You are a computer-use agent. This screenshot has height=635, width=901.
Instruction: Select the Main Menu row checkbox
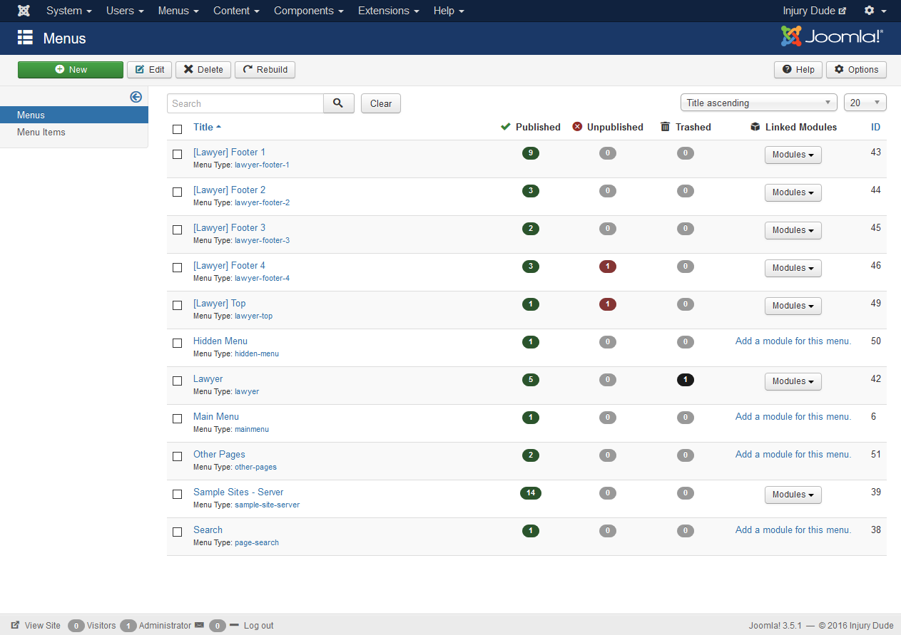[178, 418]
